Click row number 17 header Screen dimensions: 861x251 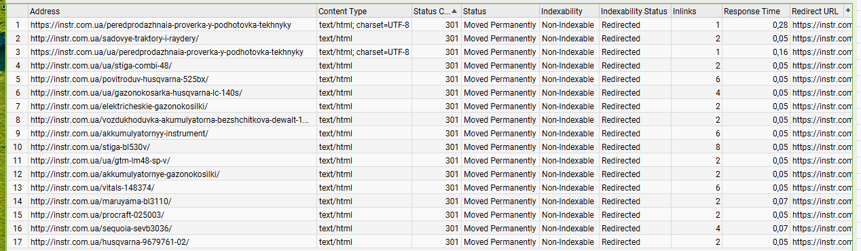[x=17, y=242]
